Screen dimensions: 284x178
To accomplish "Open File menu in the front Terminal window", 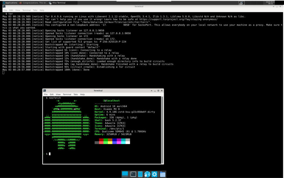I will [x=46, y=94].
